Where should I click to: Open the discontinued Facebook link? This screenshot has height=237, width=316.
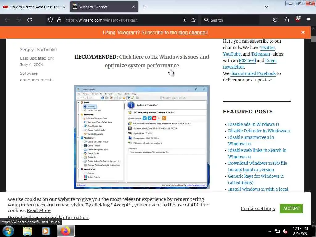click(253, 73)
